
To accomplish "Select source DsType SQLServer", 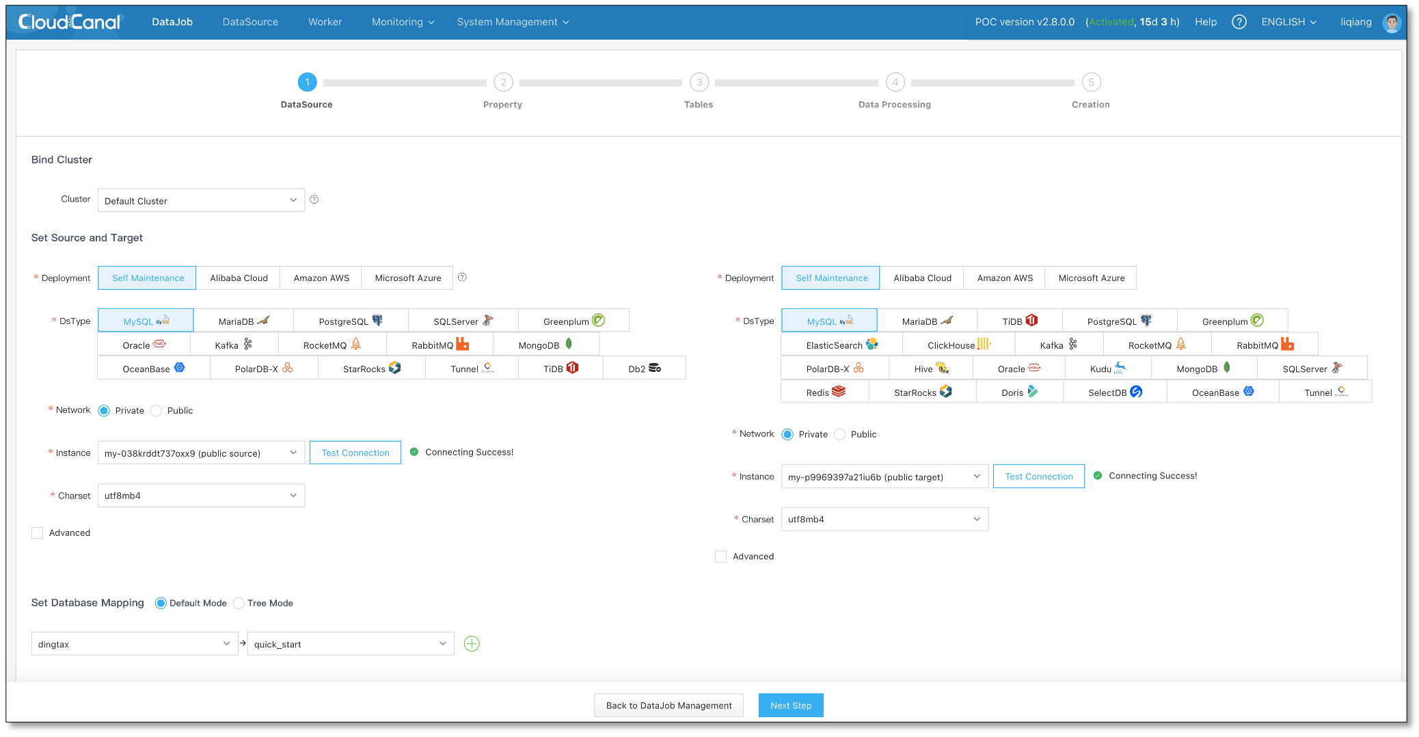I will coord(463,321).
